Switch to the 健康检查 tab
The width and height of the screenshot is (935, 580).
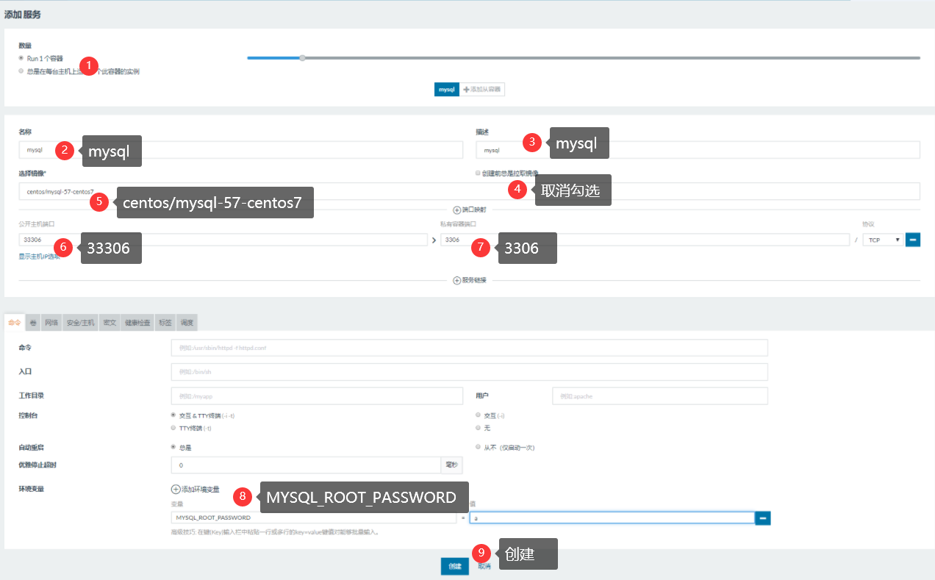[x=137, y=323]
